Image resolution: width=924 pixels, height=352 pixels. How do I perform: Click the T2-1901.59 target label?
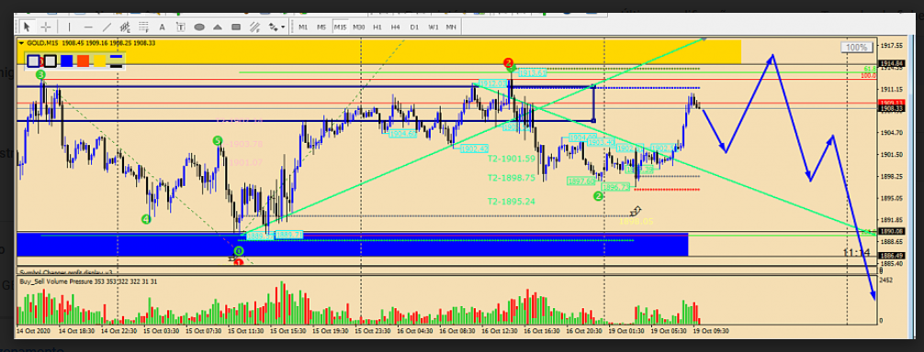[x=512, y=159]
